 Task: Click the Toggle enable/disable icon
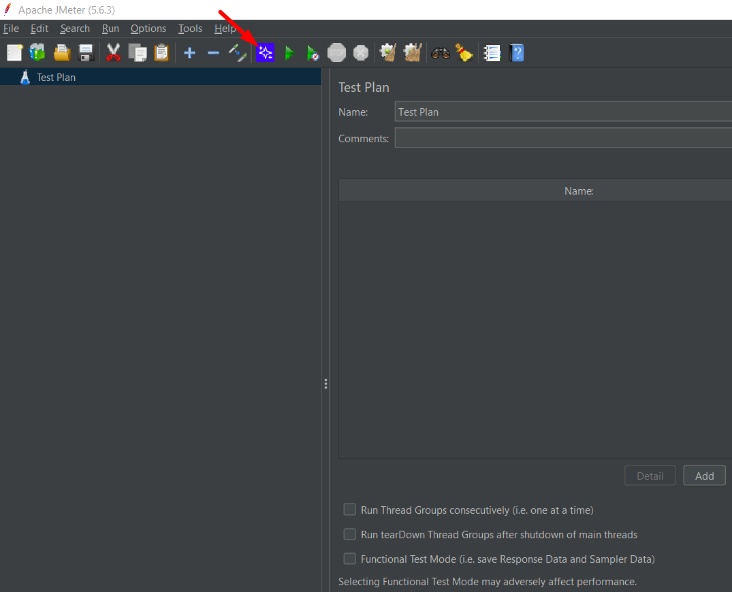click(237, 52)
